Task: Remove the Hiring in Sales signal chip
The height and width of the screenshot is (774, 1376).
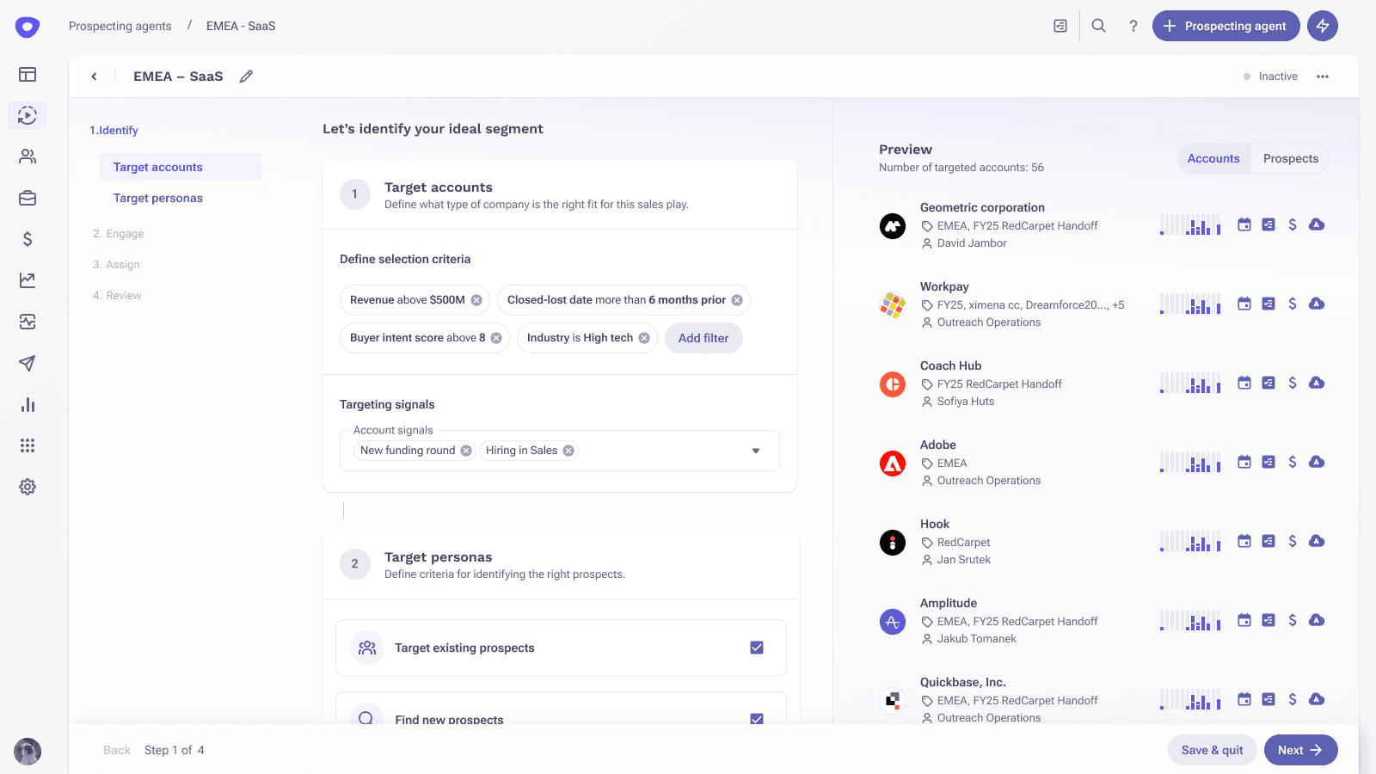Action: 568,451
